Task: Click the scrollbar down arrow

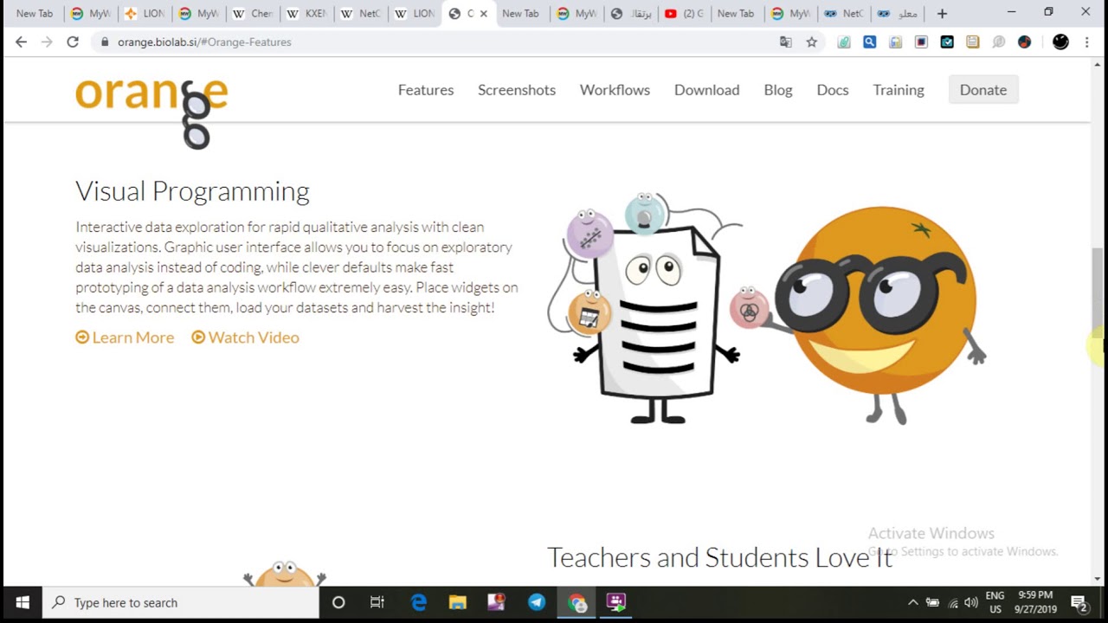Action: 1098,578
